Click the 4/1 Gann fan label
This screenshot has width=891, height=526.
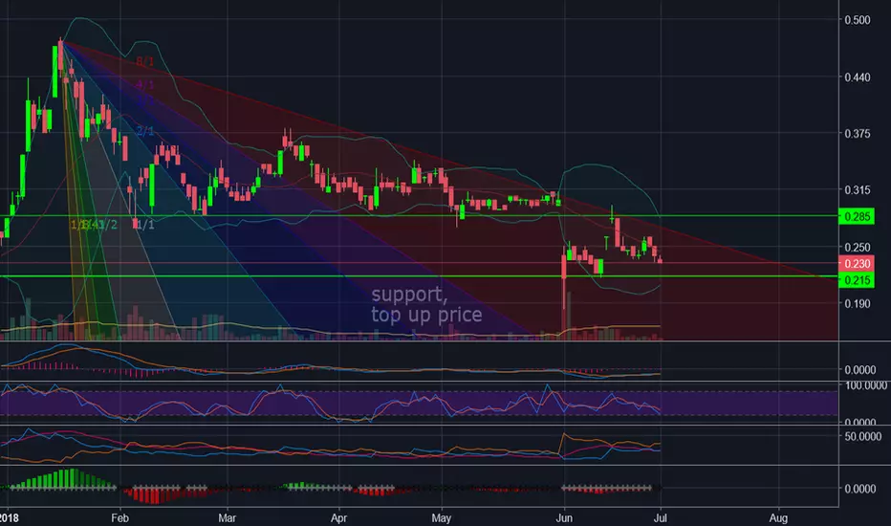tap(144, 85)
